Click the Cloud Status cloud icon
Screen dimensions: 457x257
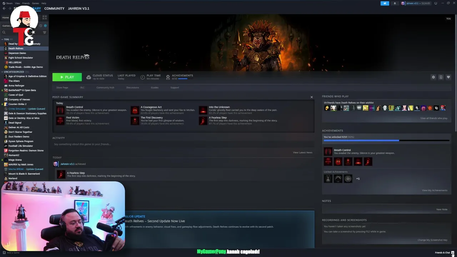(x=89, y=77)
